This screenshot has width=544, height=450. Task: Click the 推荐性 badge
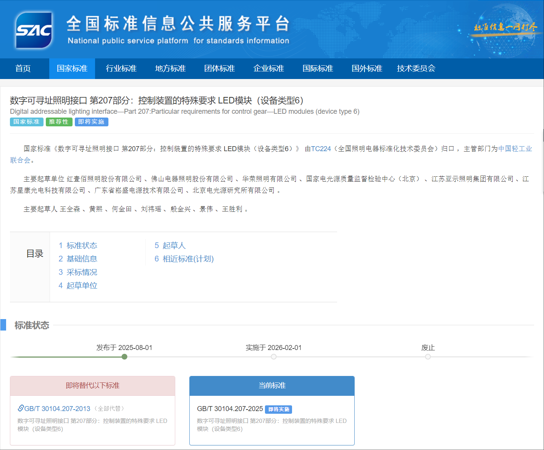pos(59,122)
